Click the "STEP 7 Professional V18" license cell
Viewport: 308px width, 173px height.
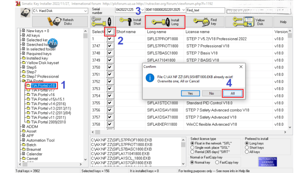pos(208,46)
